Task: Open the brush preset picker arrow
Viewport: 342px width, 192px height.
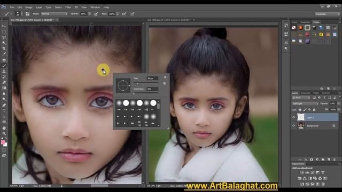Action: (x=21, y=14)
